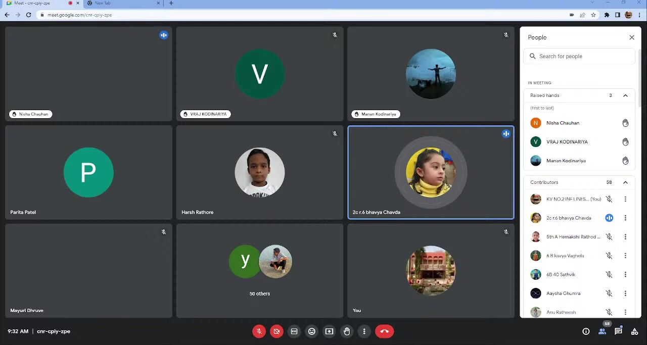This screenshot has height=345, width=647.
Task: Click the raise hand button in bottom toolbar
Action: 347,331
